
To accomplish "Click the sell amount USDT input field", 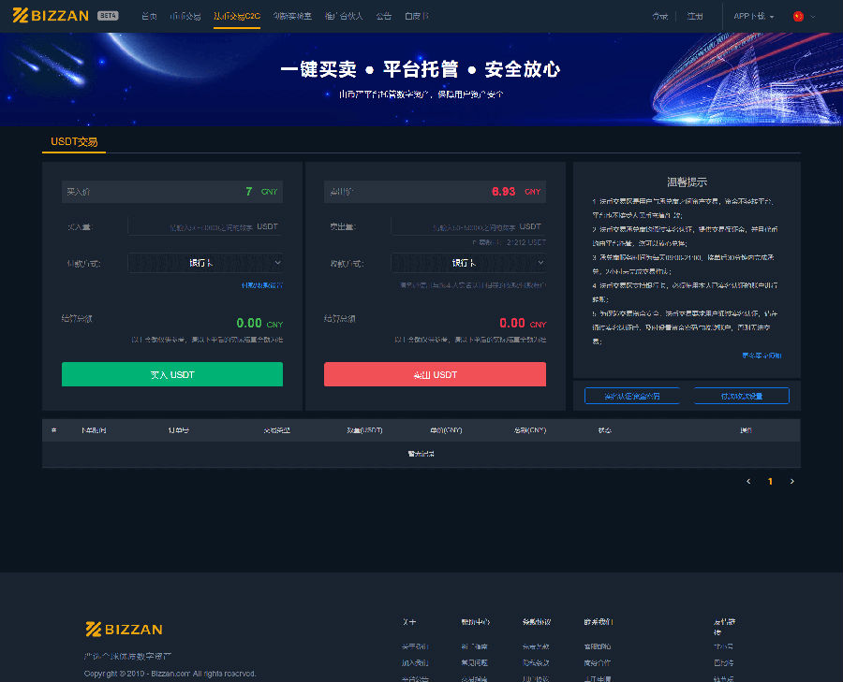I will [x=467, y=226].
